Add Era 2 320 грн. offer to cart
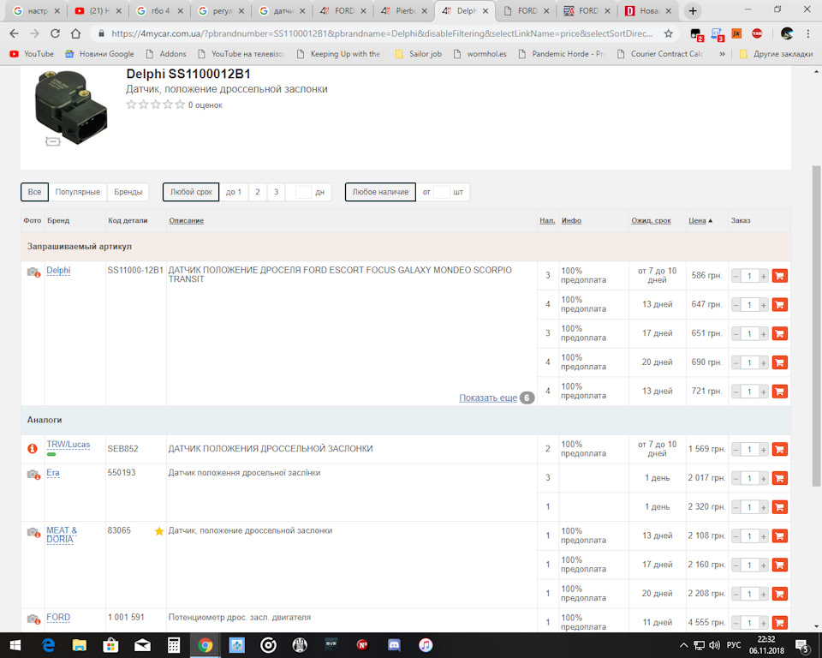 (779, 507)
